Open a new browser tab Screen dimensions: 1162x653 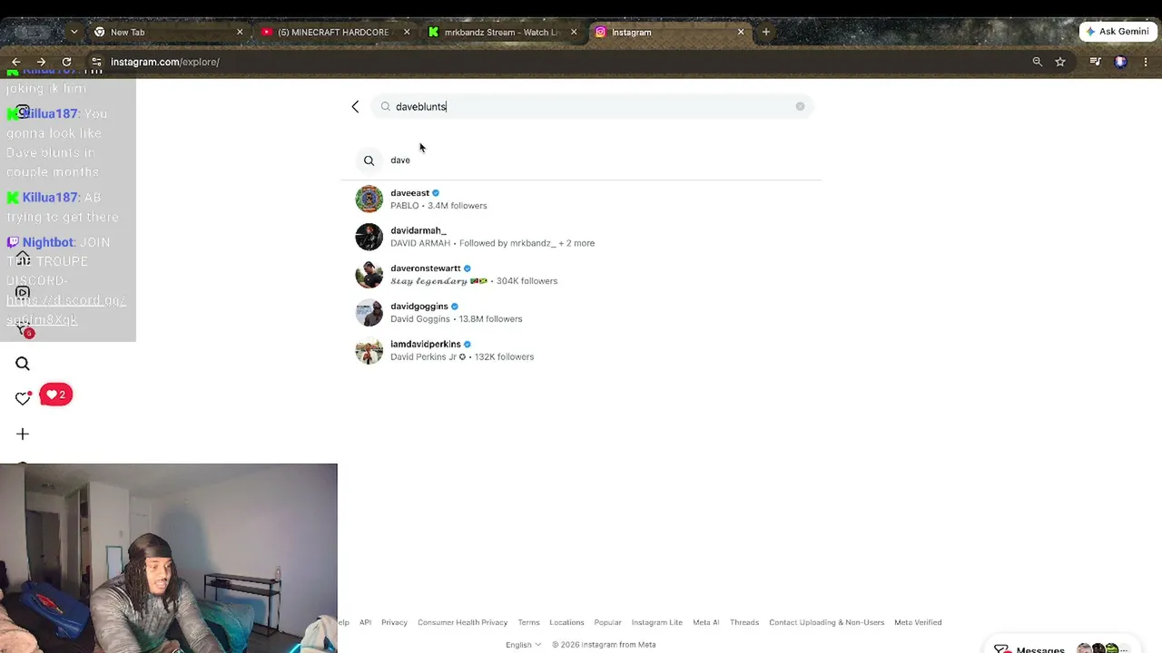[x=766, y=32]
